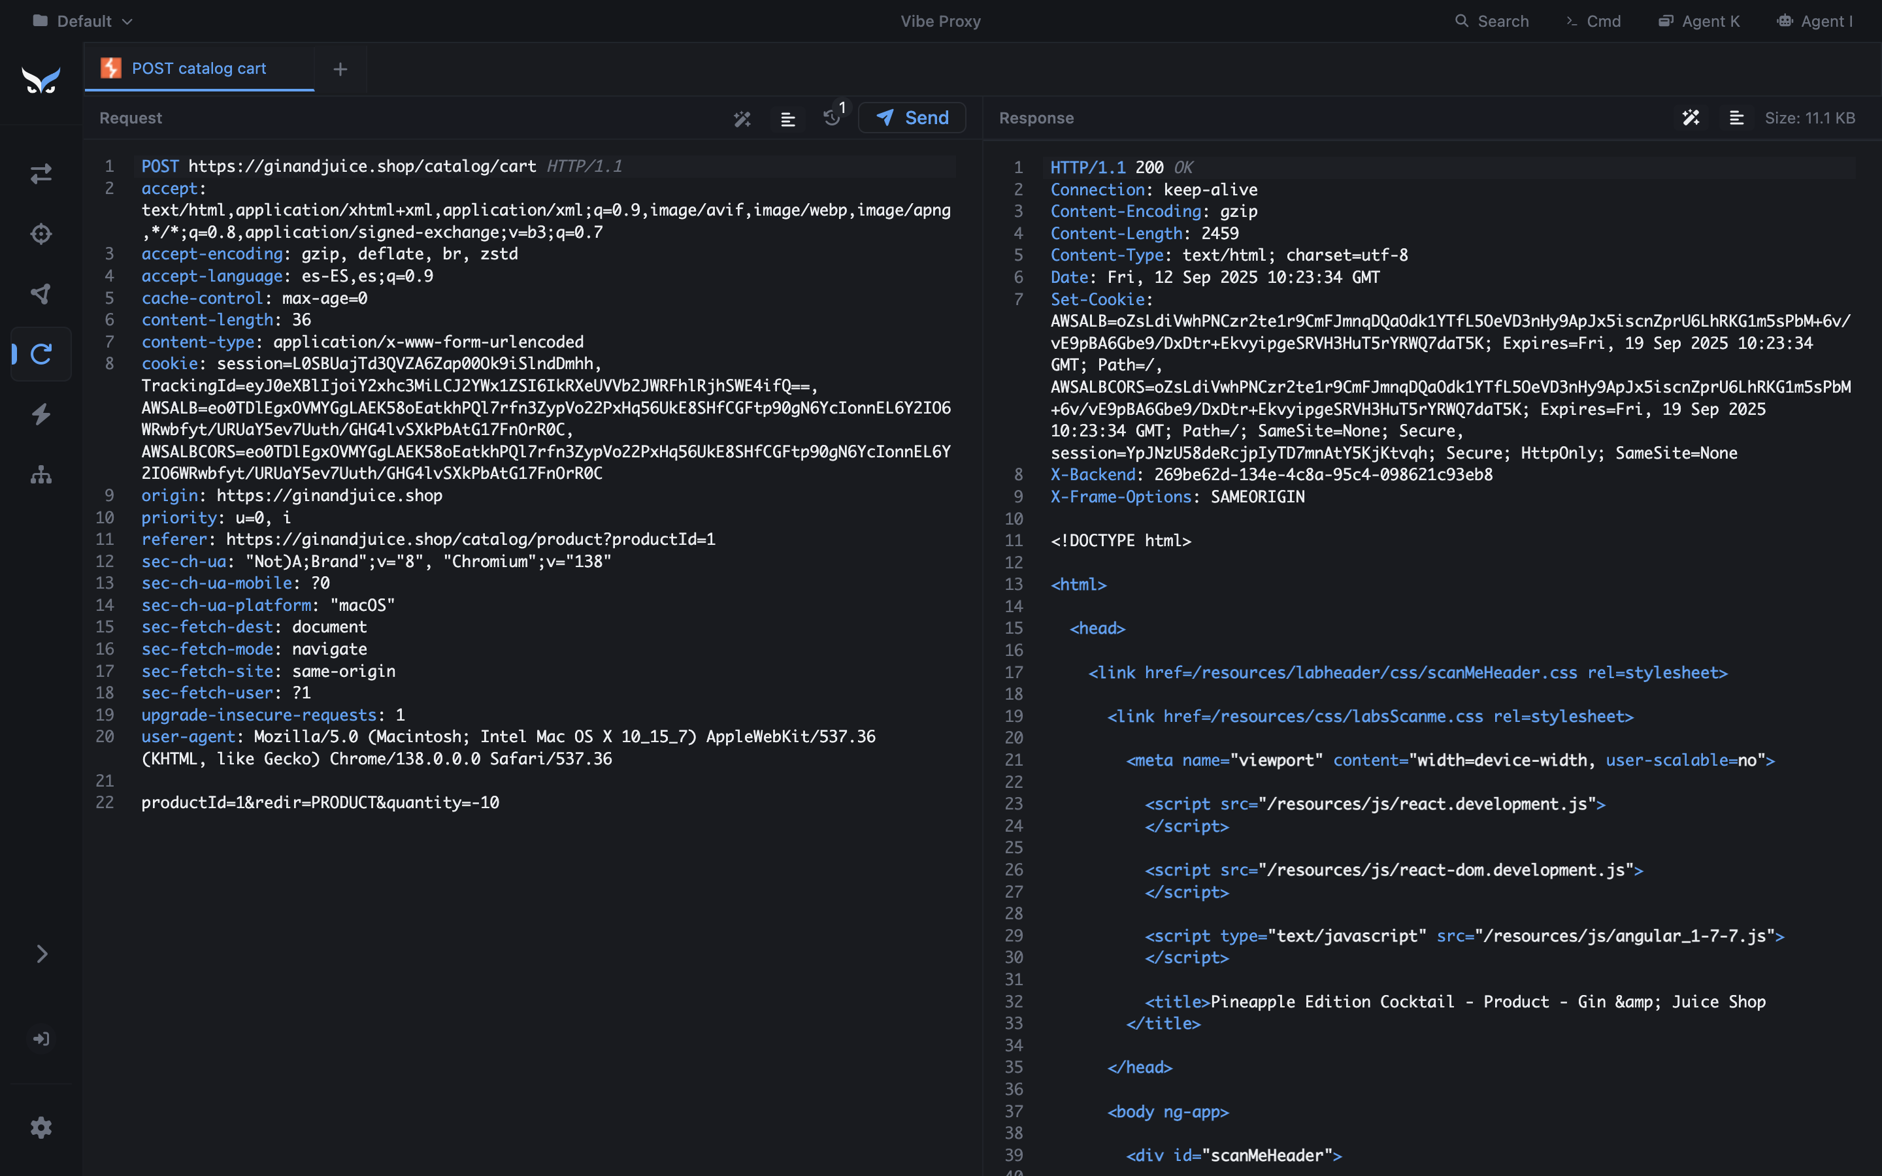The height and width of the screenshot is (1176, 1882).
Task: Click the body ng-app tag line
Action: pyautogui.click(x=1168, y=1111)
